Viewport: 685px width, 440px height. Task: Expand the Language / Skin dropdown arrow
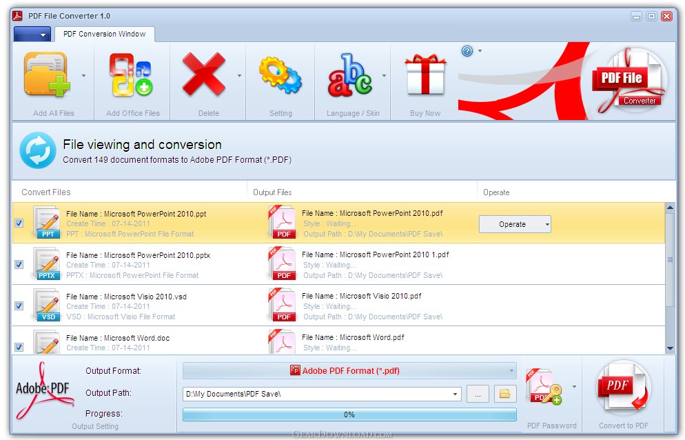tap(384, 76)
